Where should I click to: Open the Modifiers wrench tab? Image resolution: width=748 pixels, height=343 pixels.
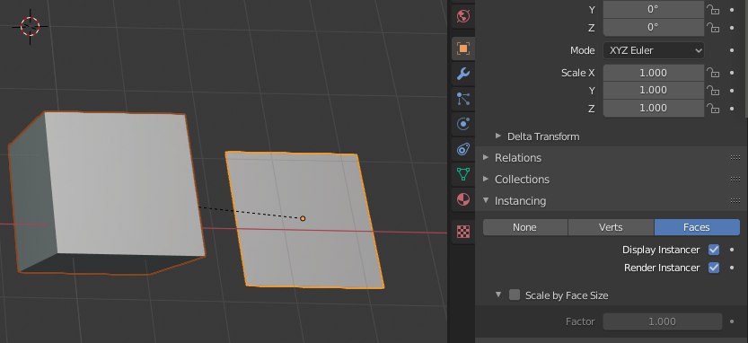(x=462, y=74)
